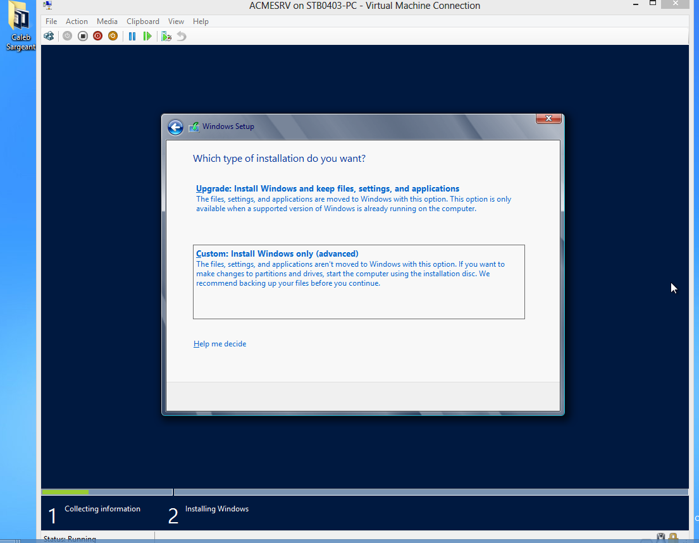
Task: Minimize the Virtual Machine Connection window
Action: pyautogui.click(x=635, y=4)
